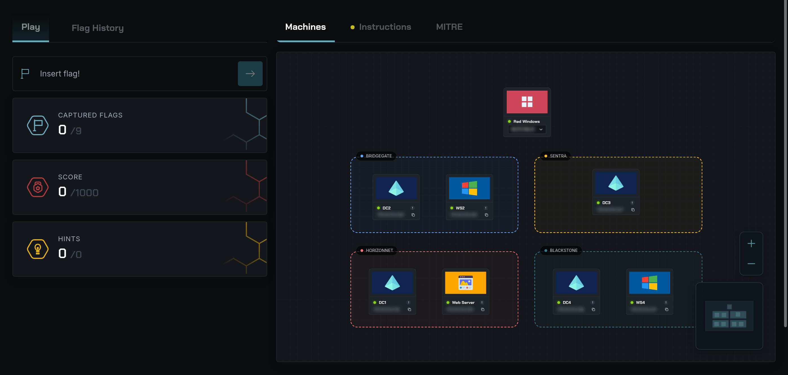Copy the DC4 IP address

click(x=593, y=310)
